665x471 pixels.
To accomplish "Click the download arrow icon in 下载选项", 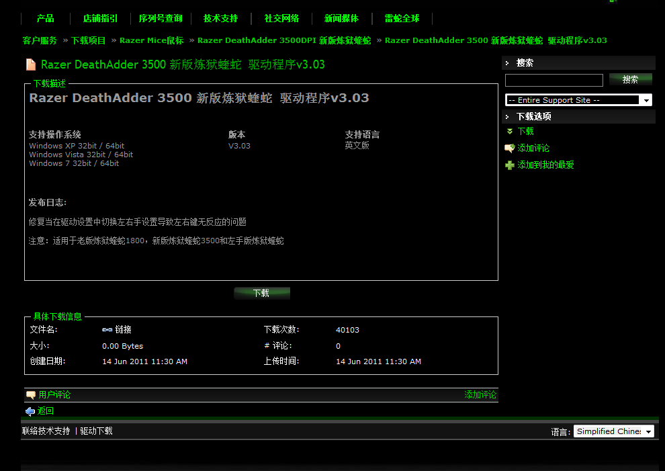I will point(510,132).
